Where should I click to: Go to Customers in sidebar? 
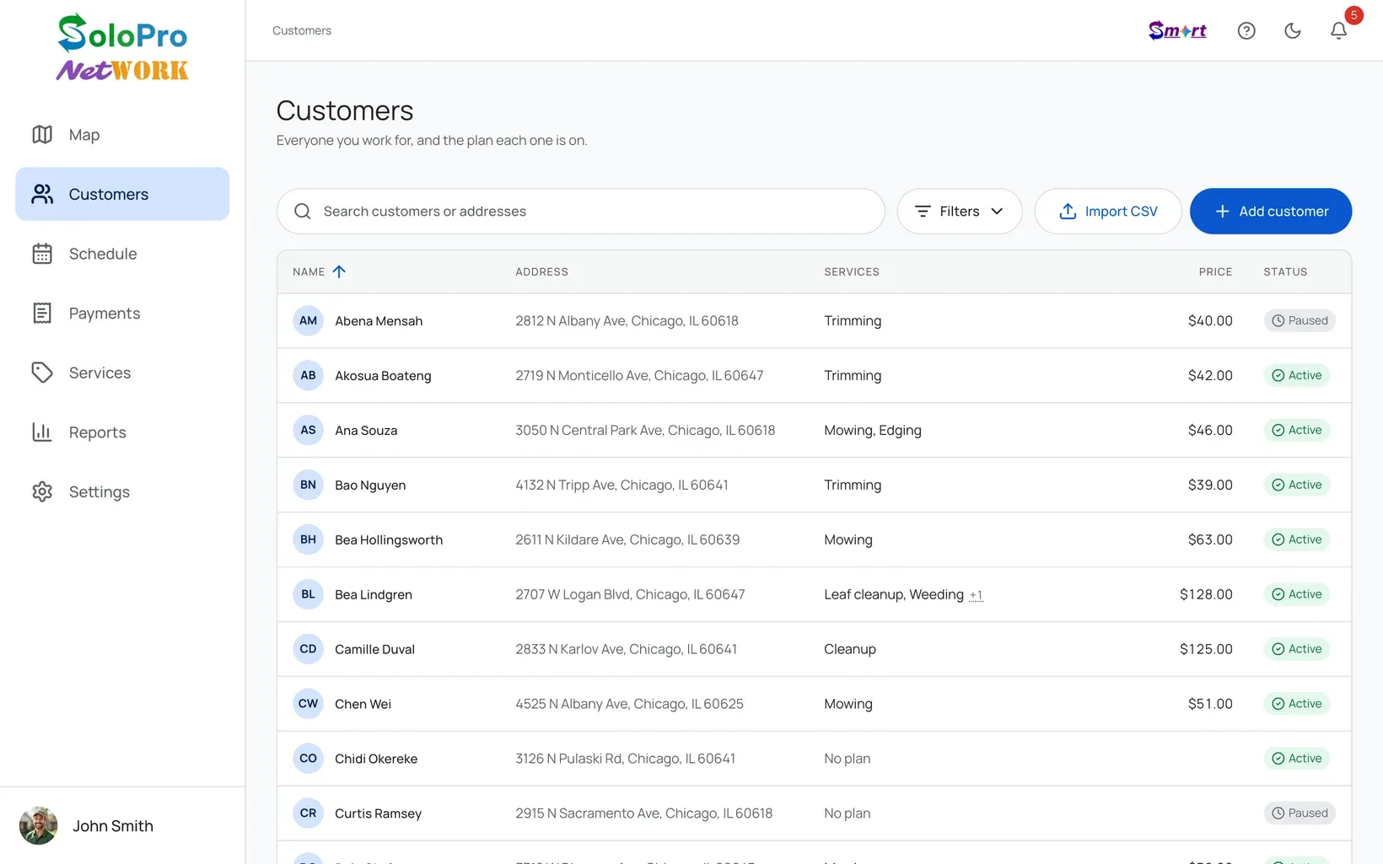[x=122, y=194]
